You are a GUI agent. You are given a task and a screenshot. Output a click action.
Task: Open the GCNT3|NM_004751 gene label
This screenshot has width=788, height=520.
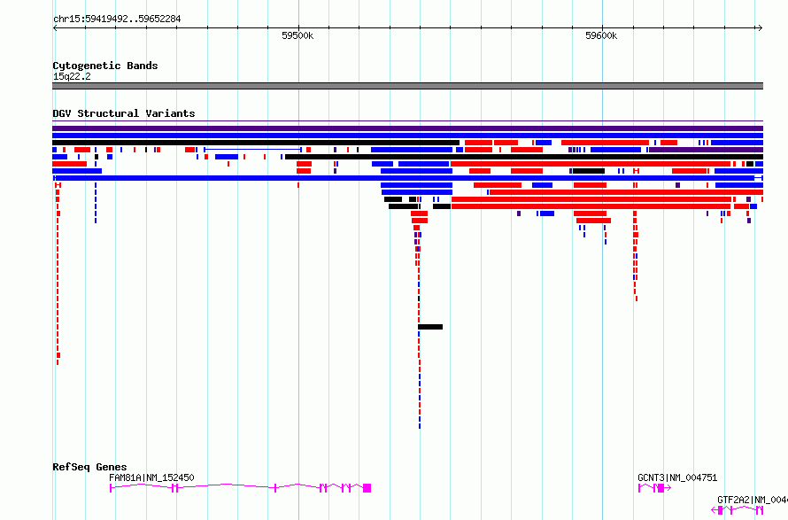677,477
